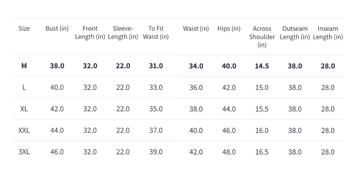358x179 pixels.
Task: Select the XL size row label
Action: (x=24, y=109)
